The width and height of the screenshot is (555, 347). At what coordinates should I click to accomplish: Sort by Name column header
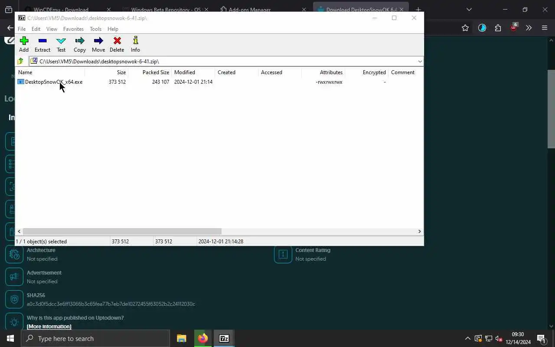point(50,72)
